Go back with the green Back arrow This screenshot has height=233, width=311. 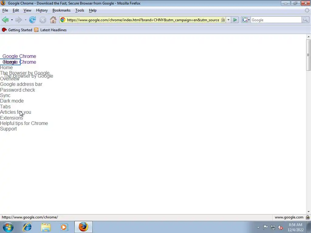point(5,20)
